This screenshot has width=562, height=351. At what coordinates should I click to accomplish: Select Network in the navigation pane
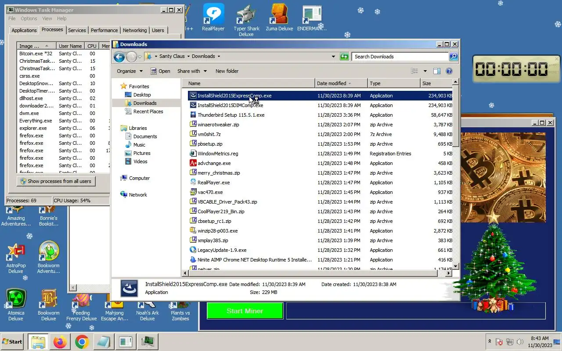(x=138, y=195)
